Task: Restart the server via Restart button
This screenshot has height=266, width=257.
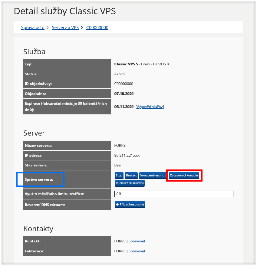Action: tap(131, 176)
